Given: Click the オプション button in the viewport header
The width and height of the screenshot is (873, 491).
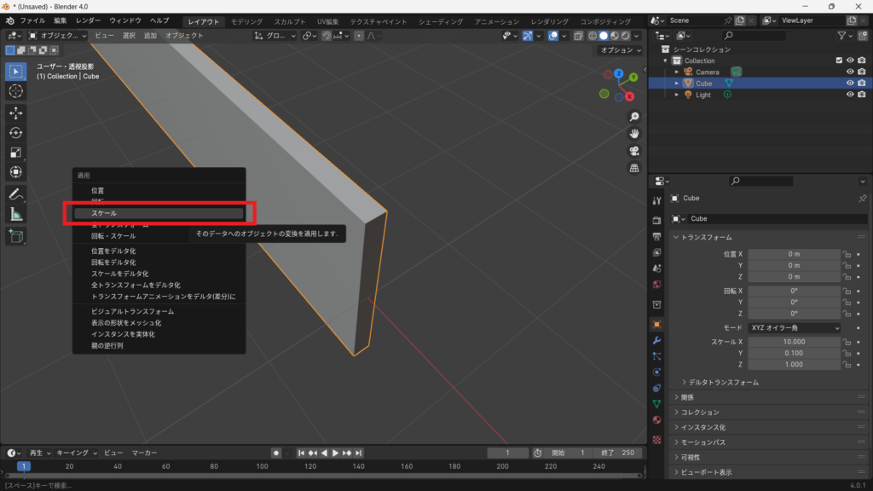Looking at the screenshot, I should [618, 50].
